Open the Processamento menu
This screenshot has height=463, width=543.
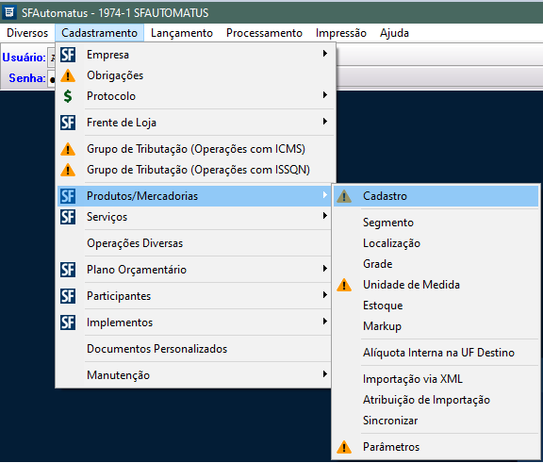click(x=264, y=33)
